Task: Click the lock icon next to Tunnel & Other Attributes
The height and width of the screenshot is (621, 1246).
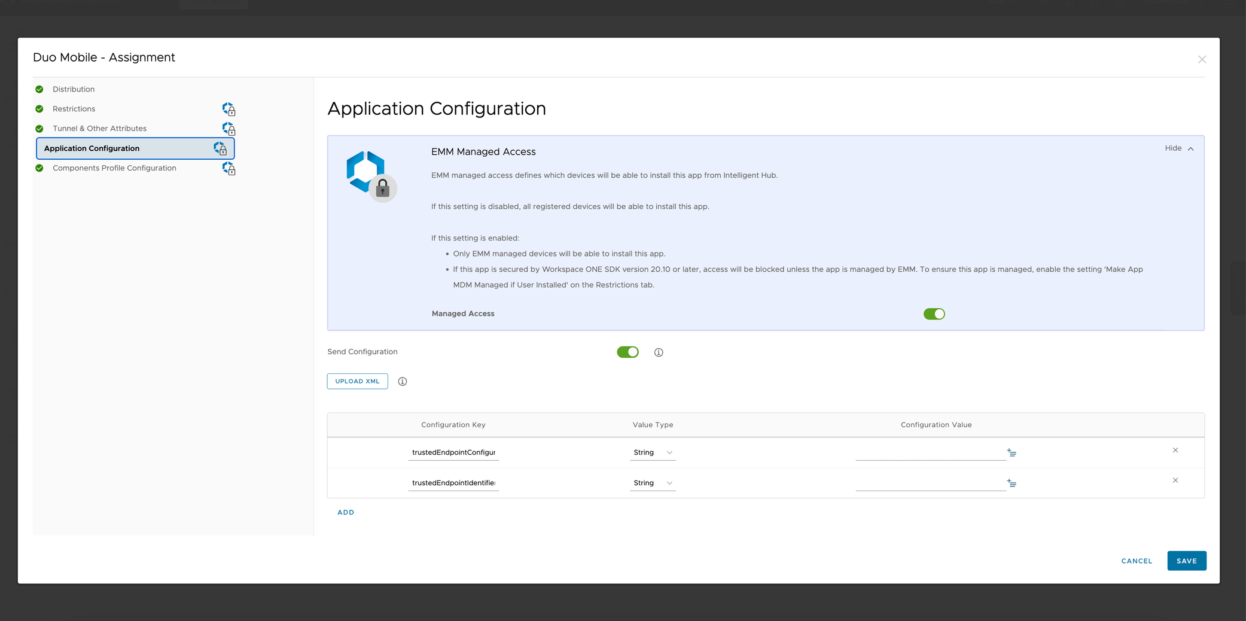Action: tap(229, 129)
